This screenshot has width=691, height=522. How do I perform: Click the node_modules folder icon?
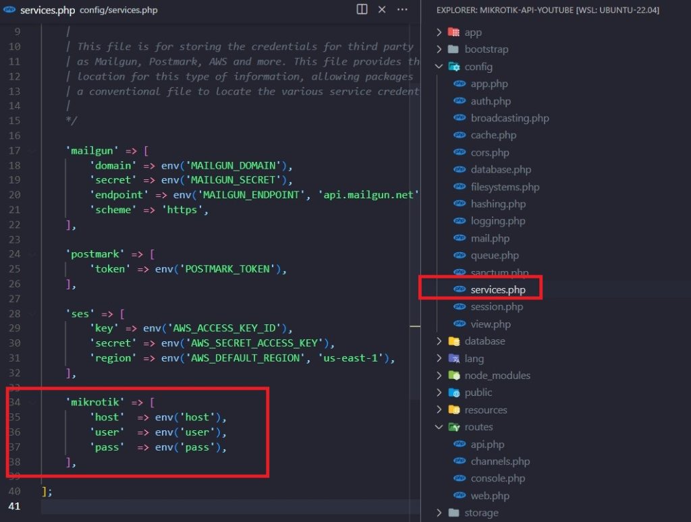454,376
